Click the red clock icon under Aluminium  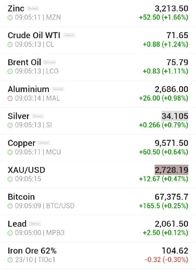pos(10,98)
